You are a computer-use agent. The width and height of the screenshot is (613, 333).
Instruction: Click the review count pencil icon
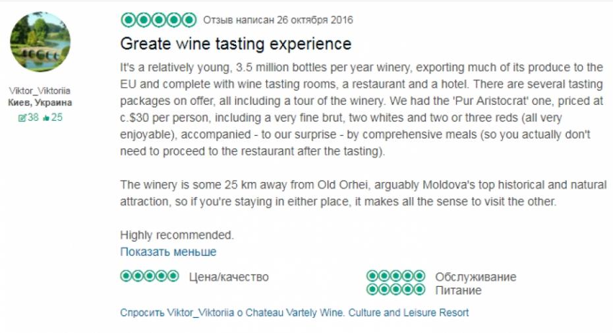coord(22,117)
